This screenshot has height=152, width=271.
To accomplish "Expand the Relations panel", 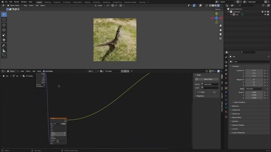I will pyautogui.click(x=235, y=106).
